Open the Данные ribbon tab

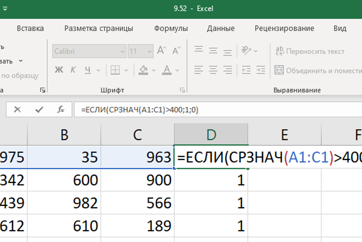coord(221,28)
